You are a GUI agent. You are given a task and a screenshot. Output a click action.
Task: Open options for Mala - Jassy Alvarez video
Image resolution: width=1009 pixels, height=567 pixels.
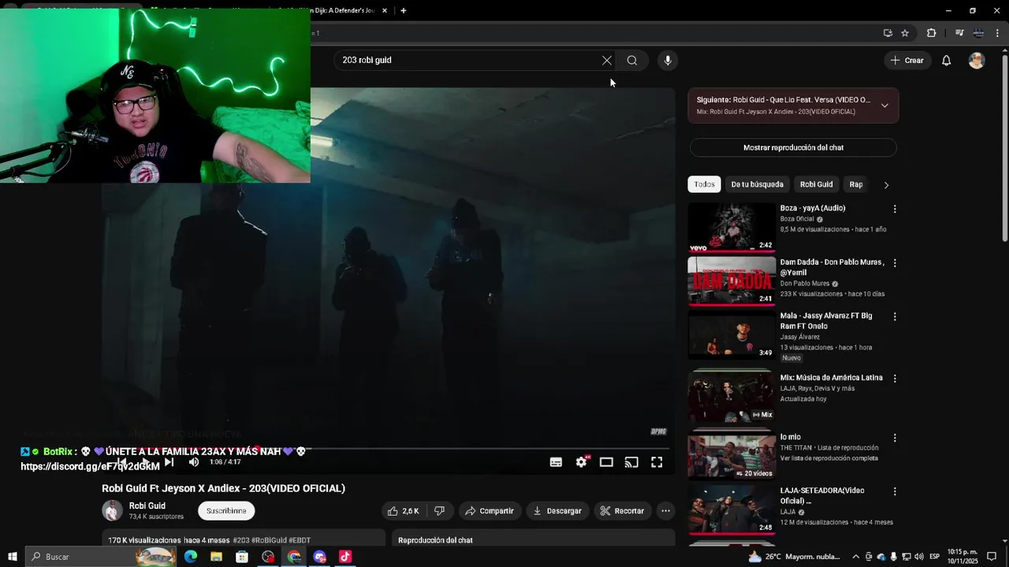(894, 317)
